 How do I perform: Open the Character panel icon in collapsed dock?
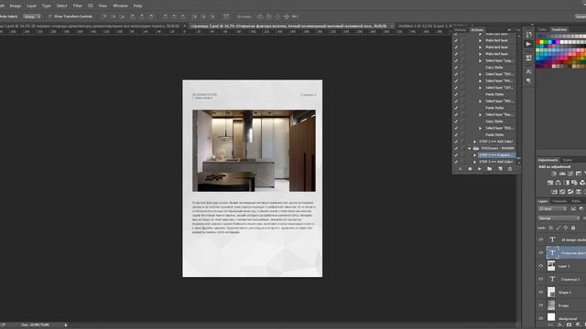point(528,71)
